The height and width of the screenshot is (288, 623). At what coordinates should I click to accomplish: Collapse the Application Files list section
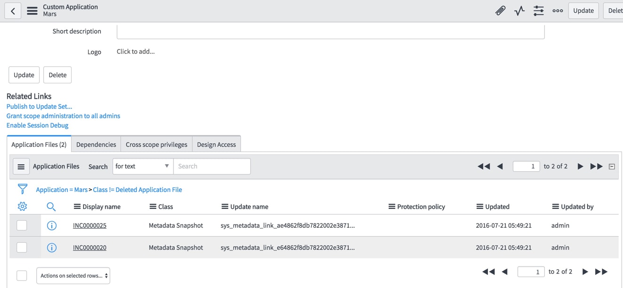click(x=612, y=167)
